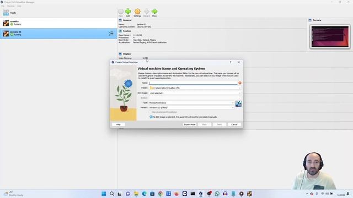
Task: Click the Wi-Fi icon in the system tray
Action: [322, 194]
